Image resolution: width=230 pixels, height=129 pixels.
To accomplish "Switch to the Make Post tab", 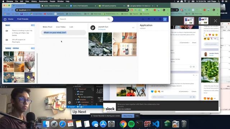I will (x=47, y=27).
